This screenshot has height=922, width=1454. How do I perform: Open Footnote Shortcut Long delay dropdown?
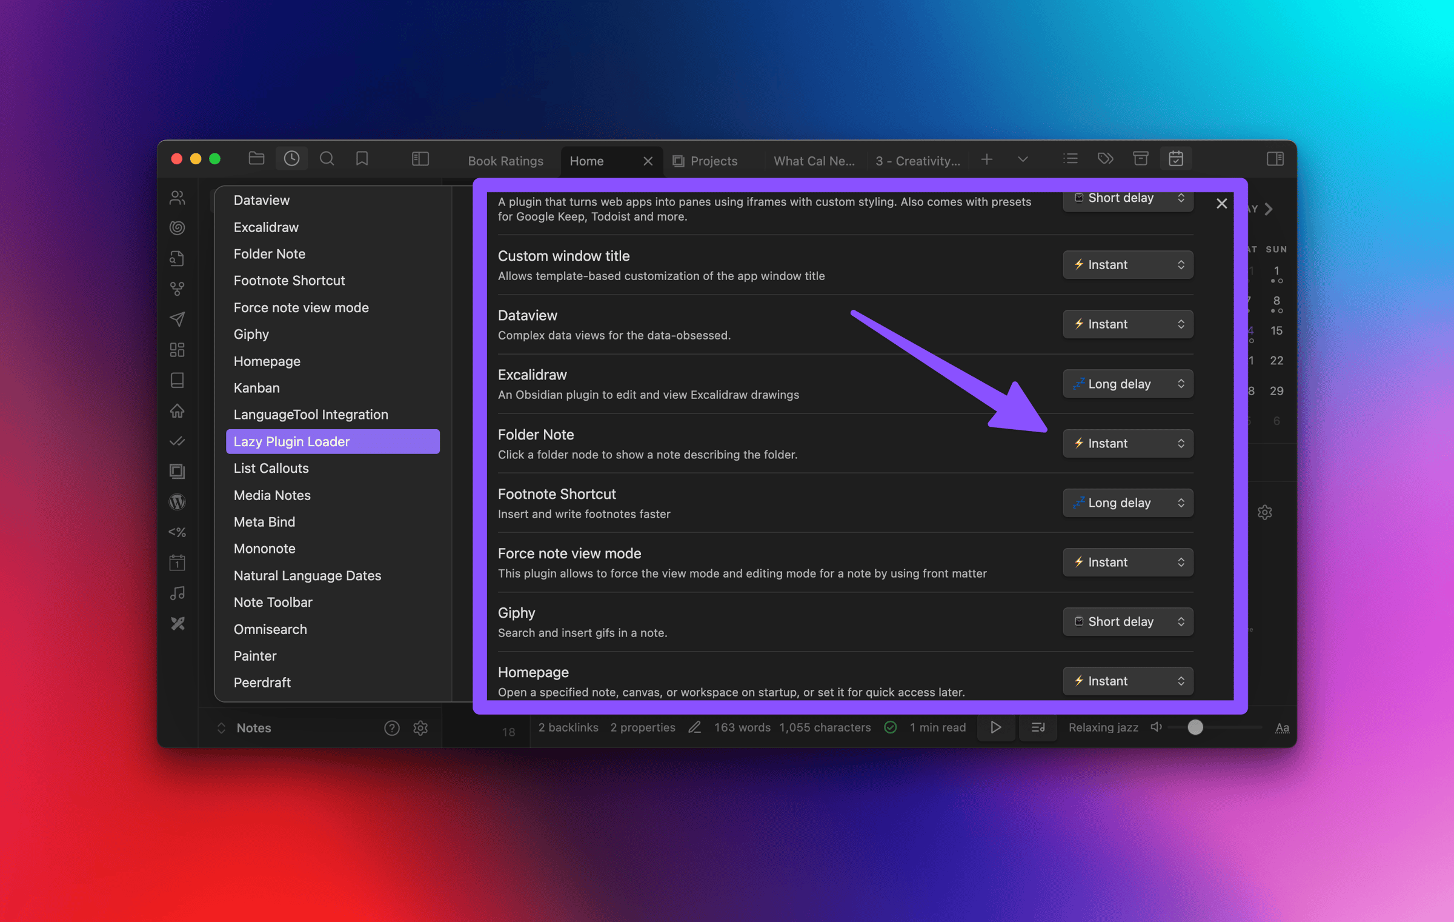[x=1127, y=503]
